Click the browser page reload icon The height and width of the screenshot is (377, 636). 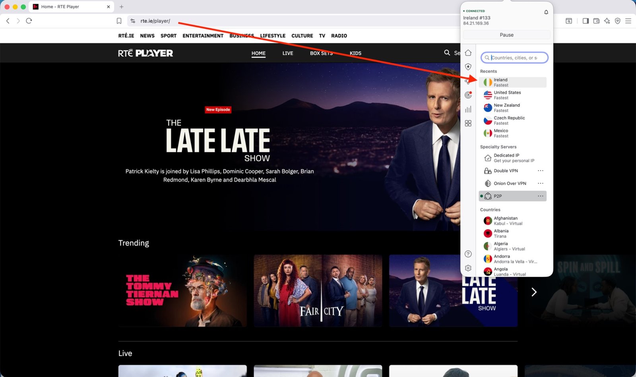(x=29, y=21)
